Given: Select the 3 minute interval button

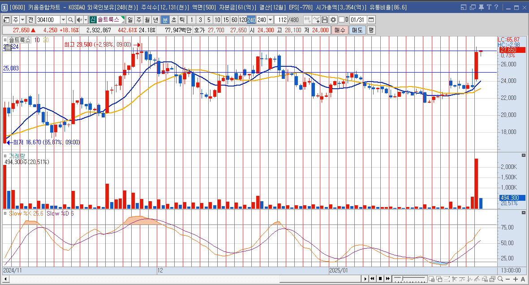Looking at the screenshot, I should pos(200,20).
